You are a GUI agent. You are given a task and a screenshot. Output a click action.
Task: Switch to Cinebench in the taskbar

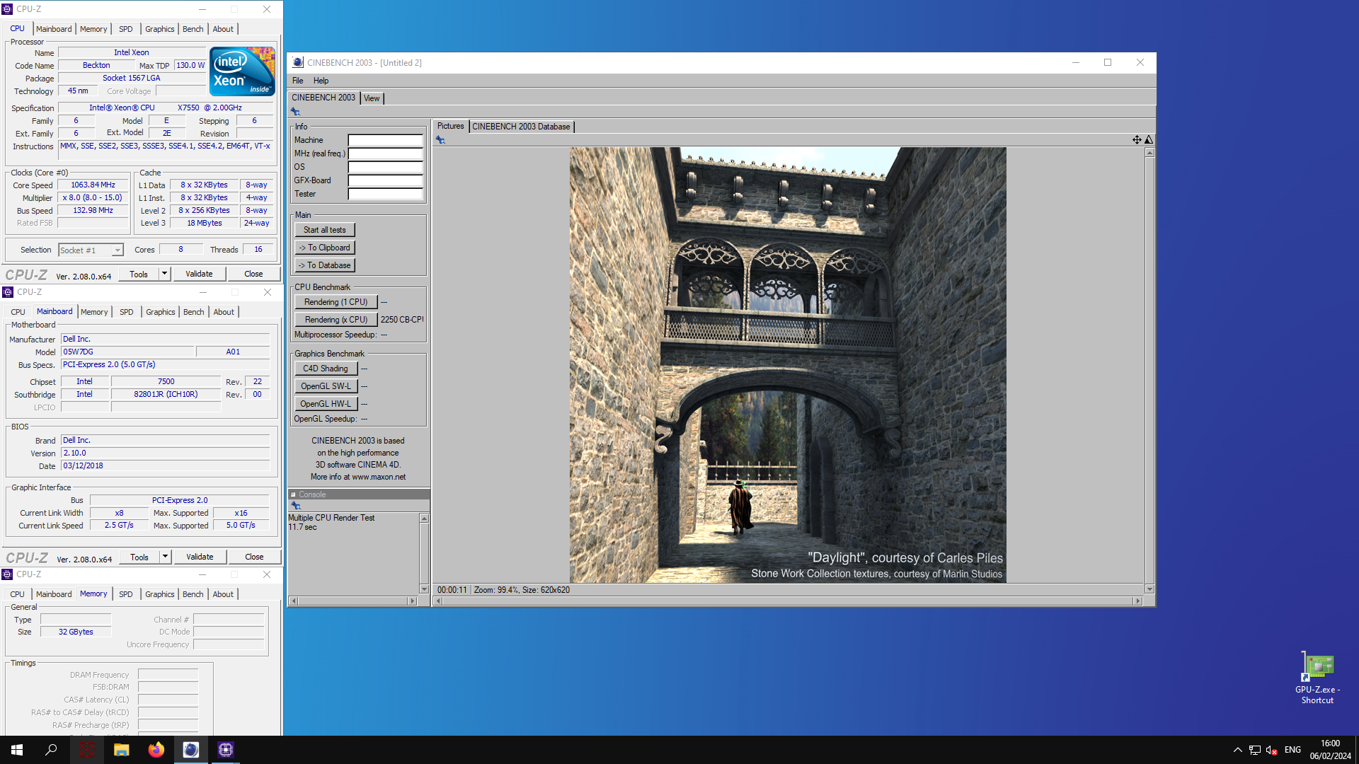pyautogui.click(x=191, y=750)
